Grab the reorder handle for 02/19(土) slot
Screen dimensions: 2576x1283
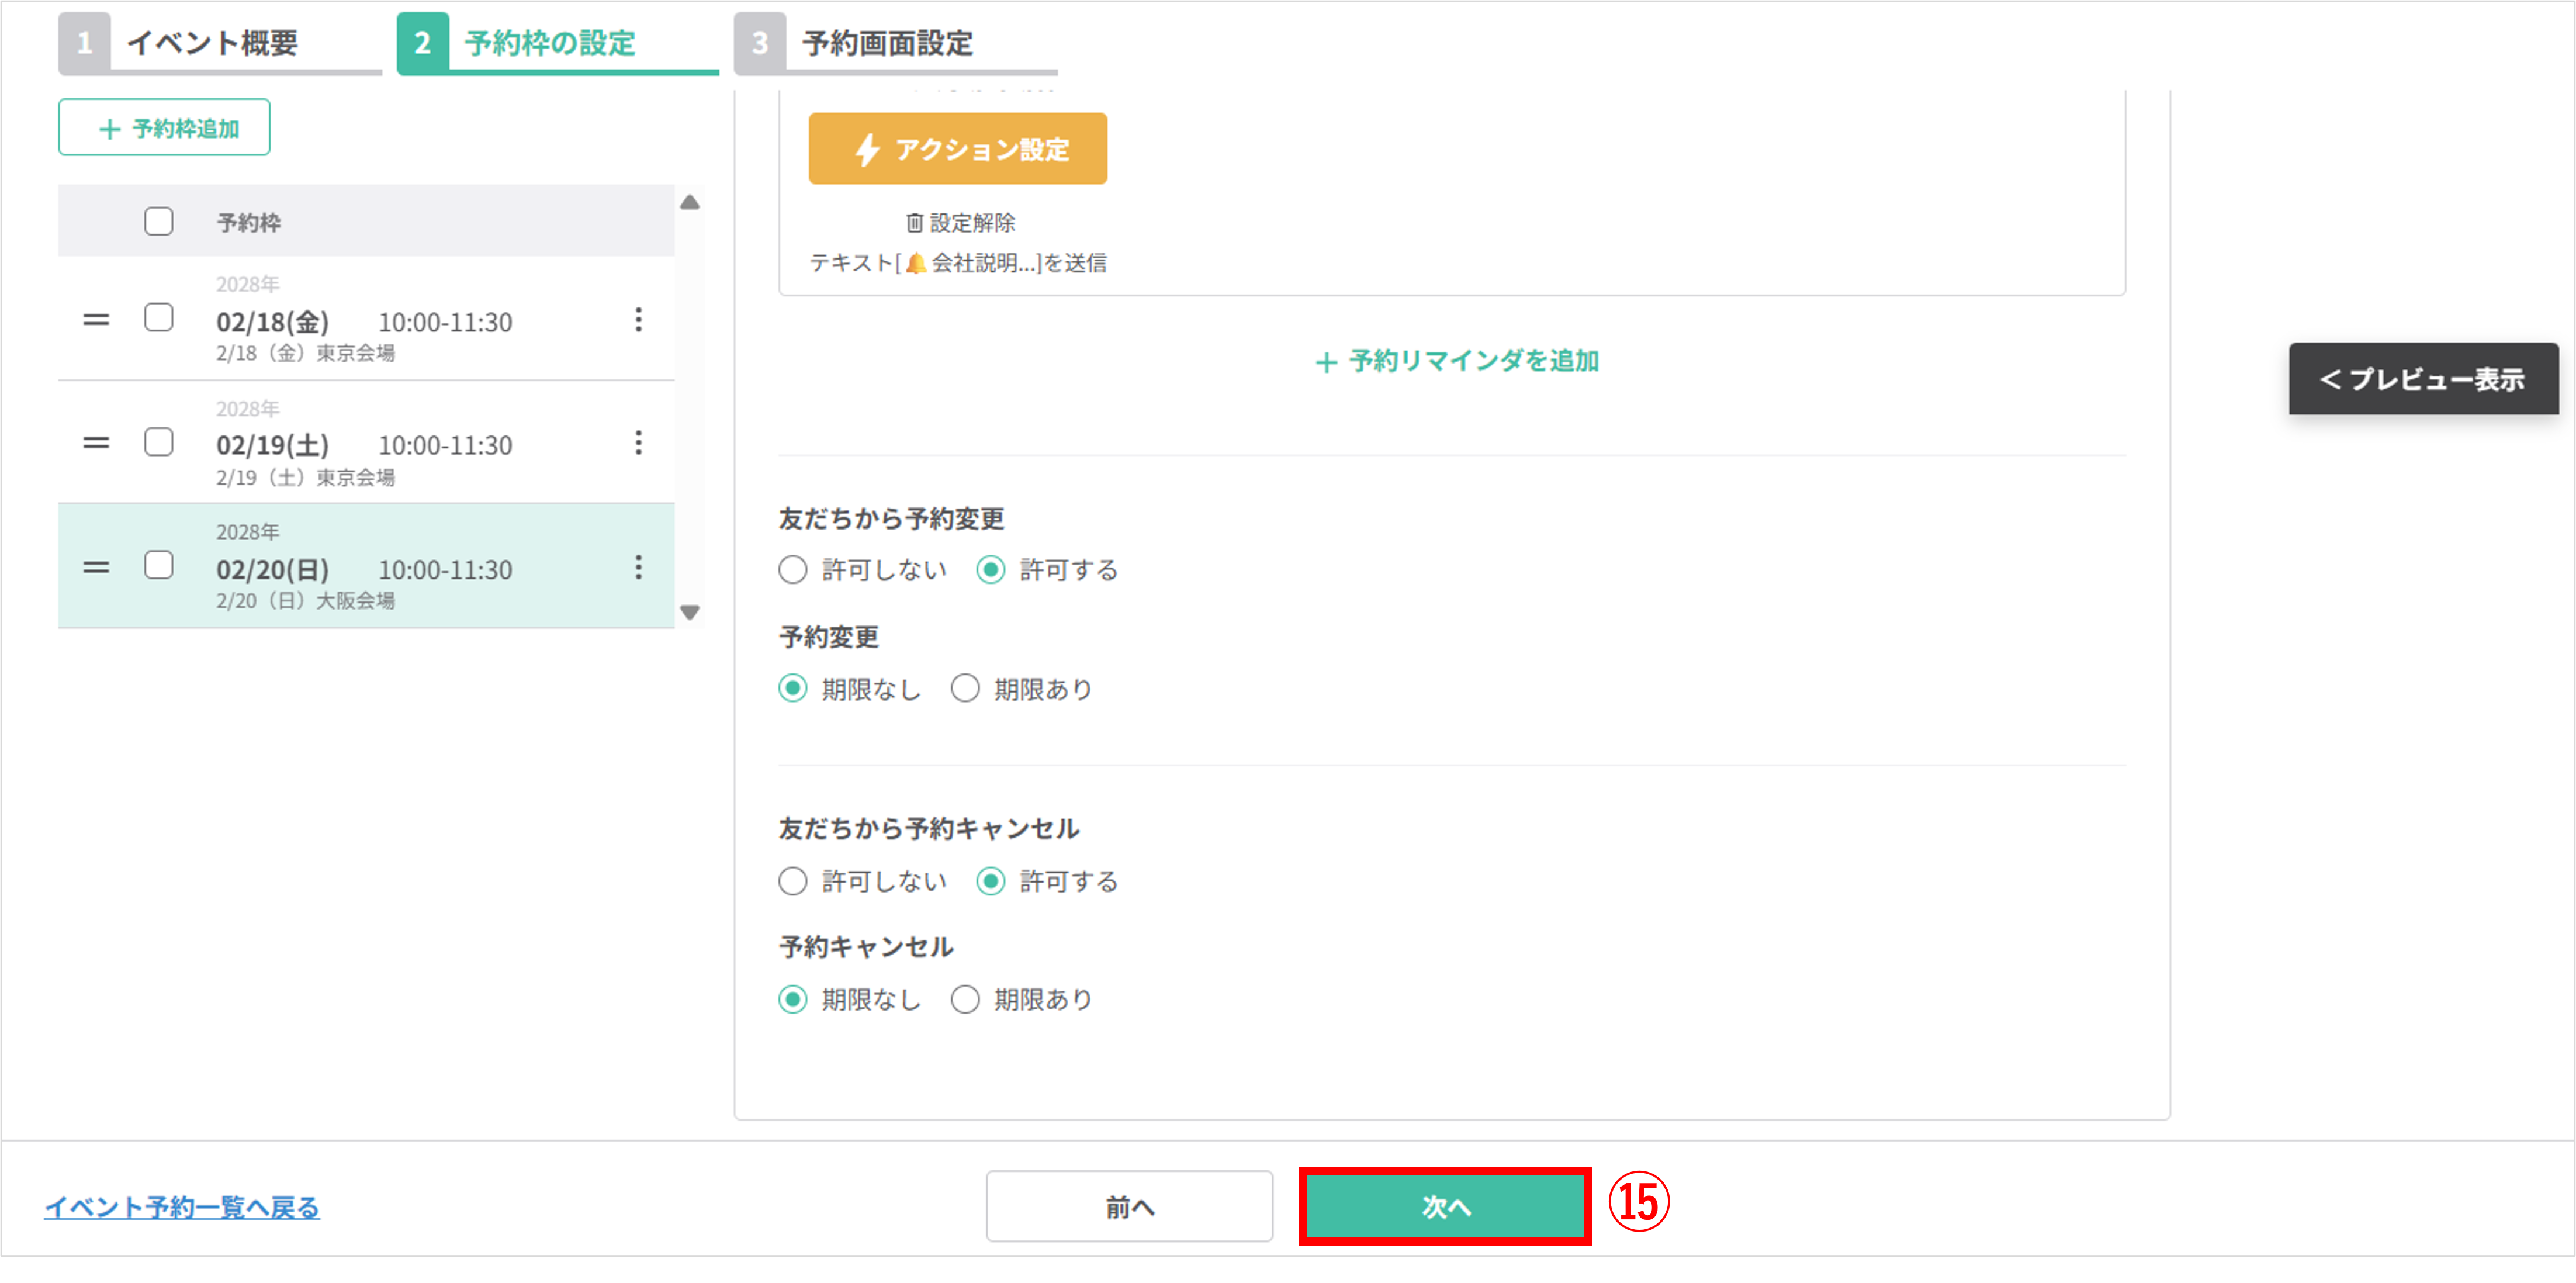click(x=96, y=443)
